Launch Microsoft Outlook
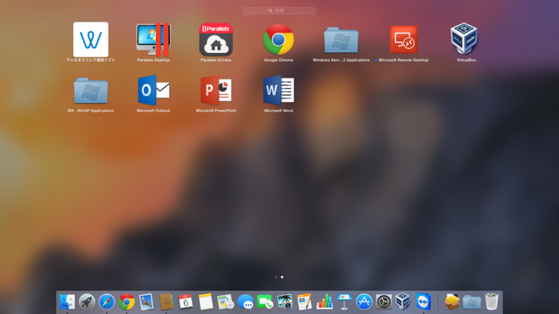This screenshot has height=314, width=559. coord(153,90)
